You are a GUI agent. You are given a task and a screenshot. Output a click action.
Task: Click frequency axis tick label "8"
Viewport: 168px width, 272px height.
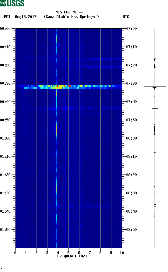(x=100, y=253)
